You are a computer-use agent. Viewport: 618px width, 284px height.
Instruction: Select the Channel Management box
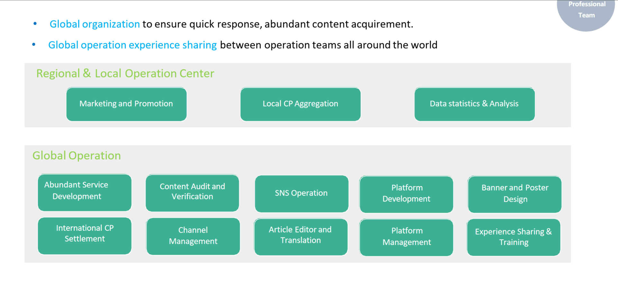point(193,236)
